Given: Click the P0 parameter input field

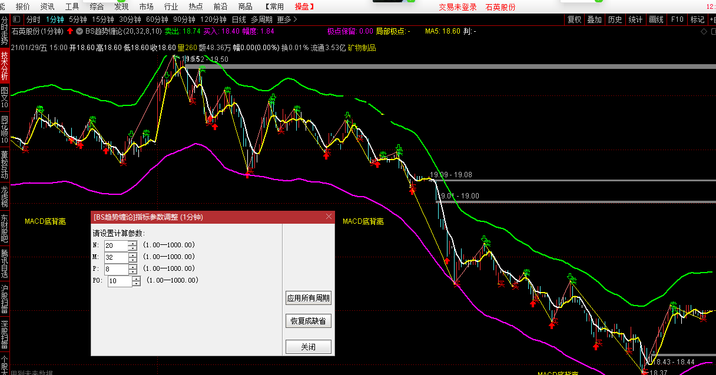Looking at the screenshot, I should 120,281.
